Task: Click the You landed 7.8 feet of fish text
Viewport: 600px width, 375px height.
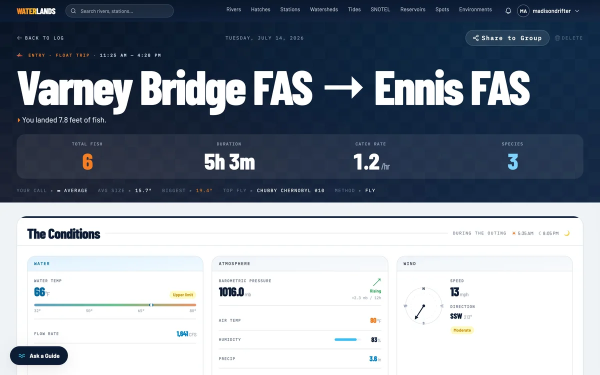Action: pos(64,120)
